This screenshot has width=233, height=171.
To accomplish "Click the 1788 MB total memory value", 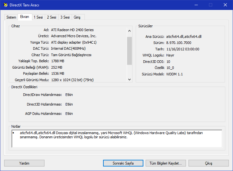I will (x=58, y=61).
